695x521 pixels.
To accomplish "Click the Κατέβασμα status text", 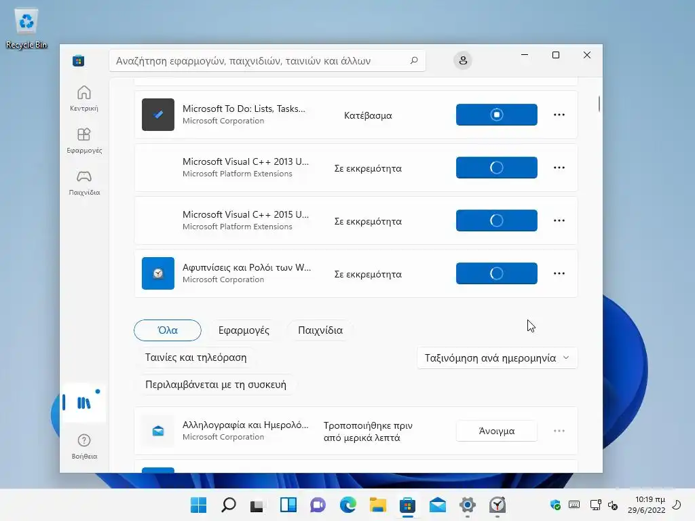I will click(x=368, y=115).
